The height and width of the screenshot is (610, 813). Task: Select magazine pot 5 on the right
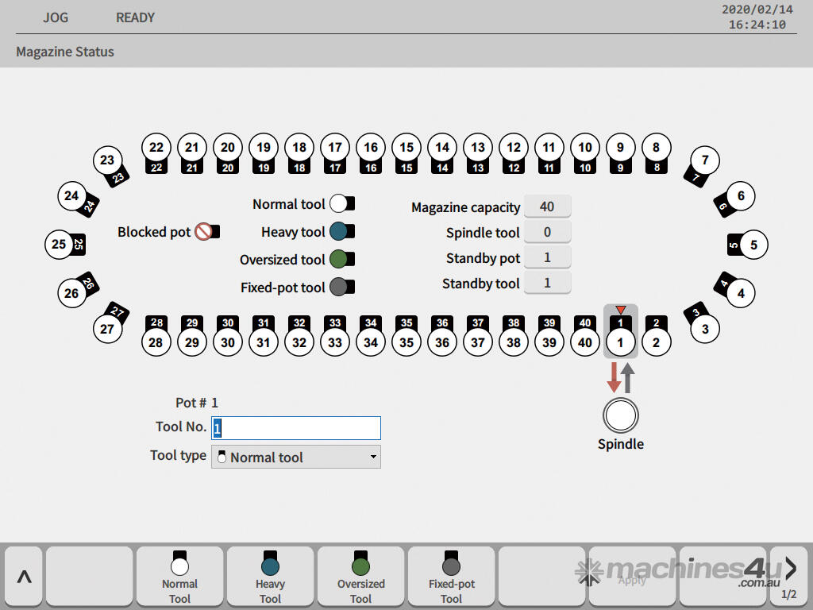pyautogui.click(x=753, y=245)
